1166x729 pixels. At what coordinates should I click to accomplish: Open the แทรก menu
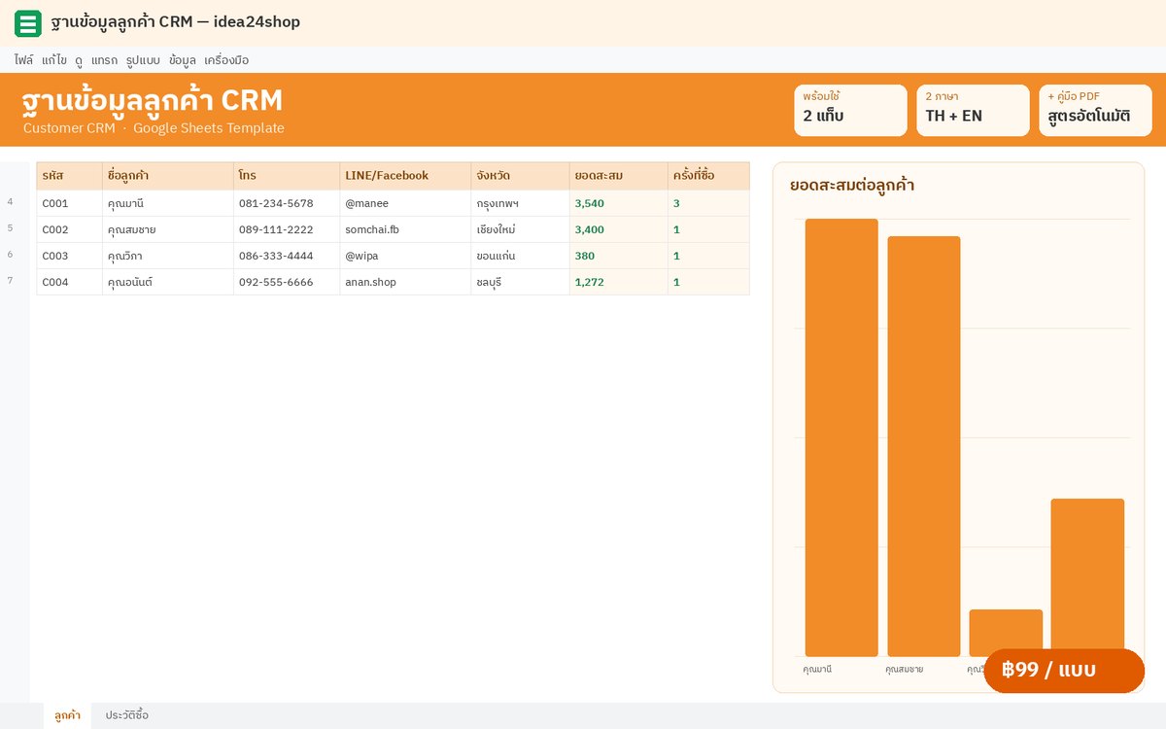[x=104, y=60]
